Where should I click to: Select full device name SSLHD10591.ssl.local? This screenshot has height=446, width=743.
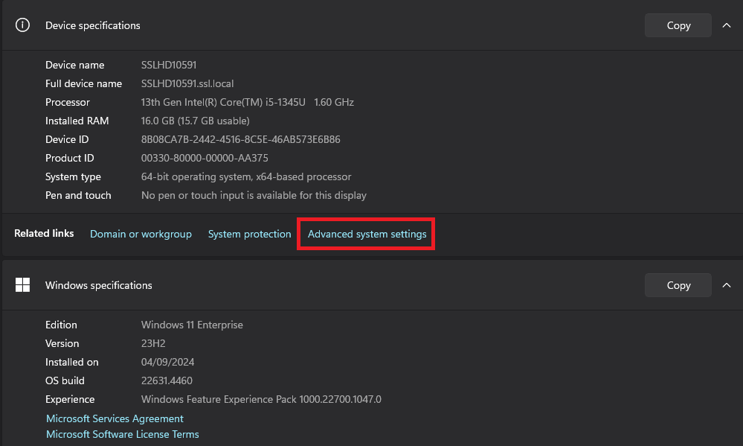(187, 83)
